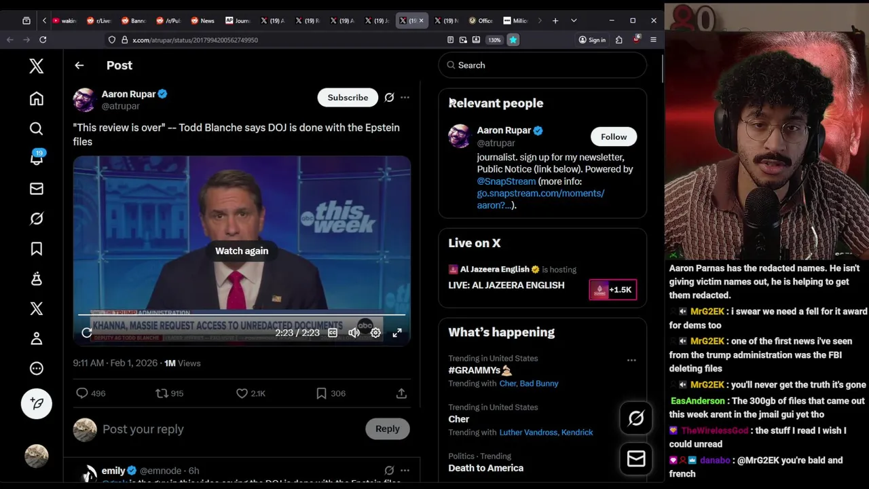
Task: Open replies count 496
Action: tap(90, 393)
